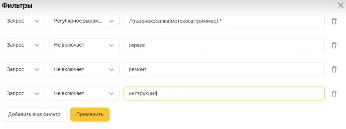Open 'Запрос' dropdown in the 'инструкция' row
Image resolution: width=346 pixels, height=129 pixels.
point(23,94)
